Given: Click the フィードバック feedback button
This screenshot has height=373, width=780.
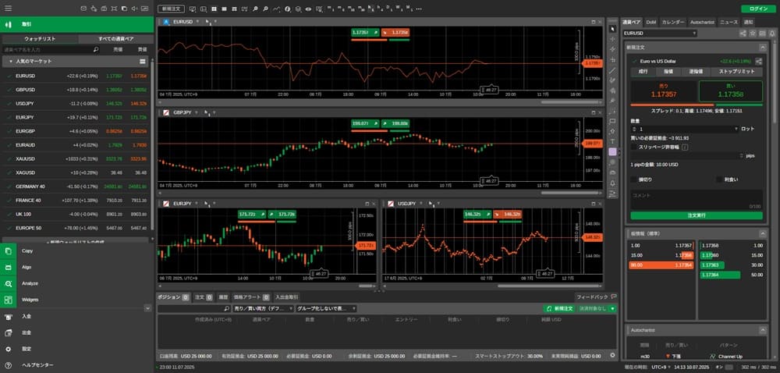Looking at the screenshot, I should point(596,297).
